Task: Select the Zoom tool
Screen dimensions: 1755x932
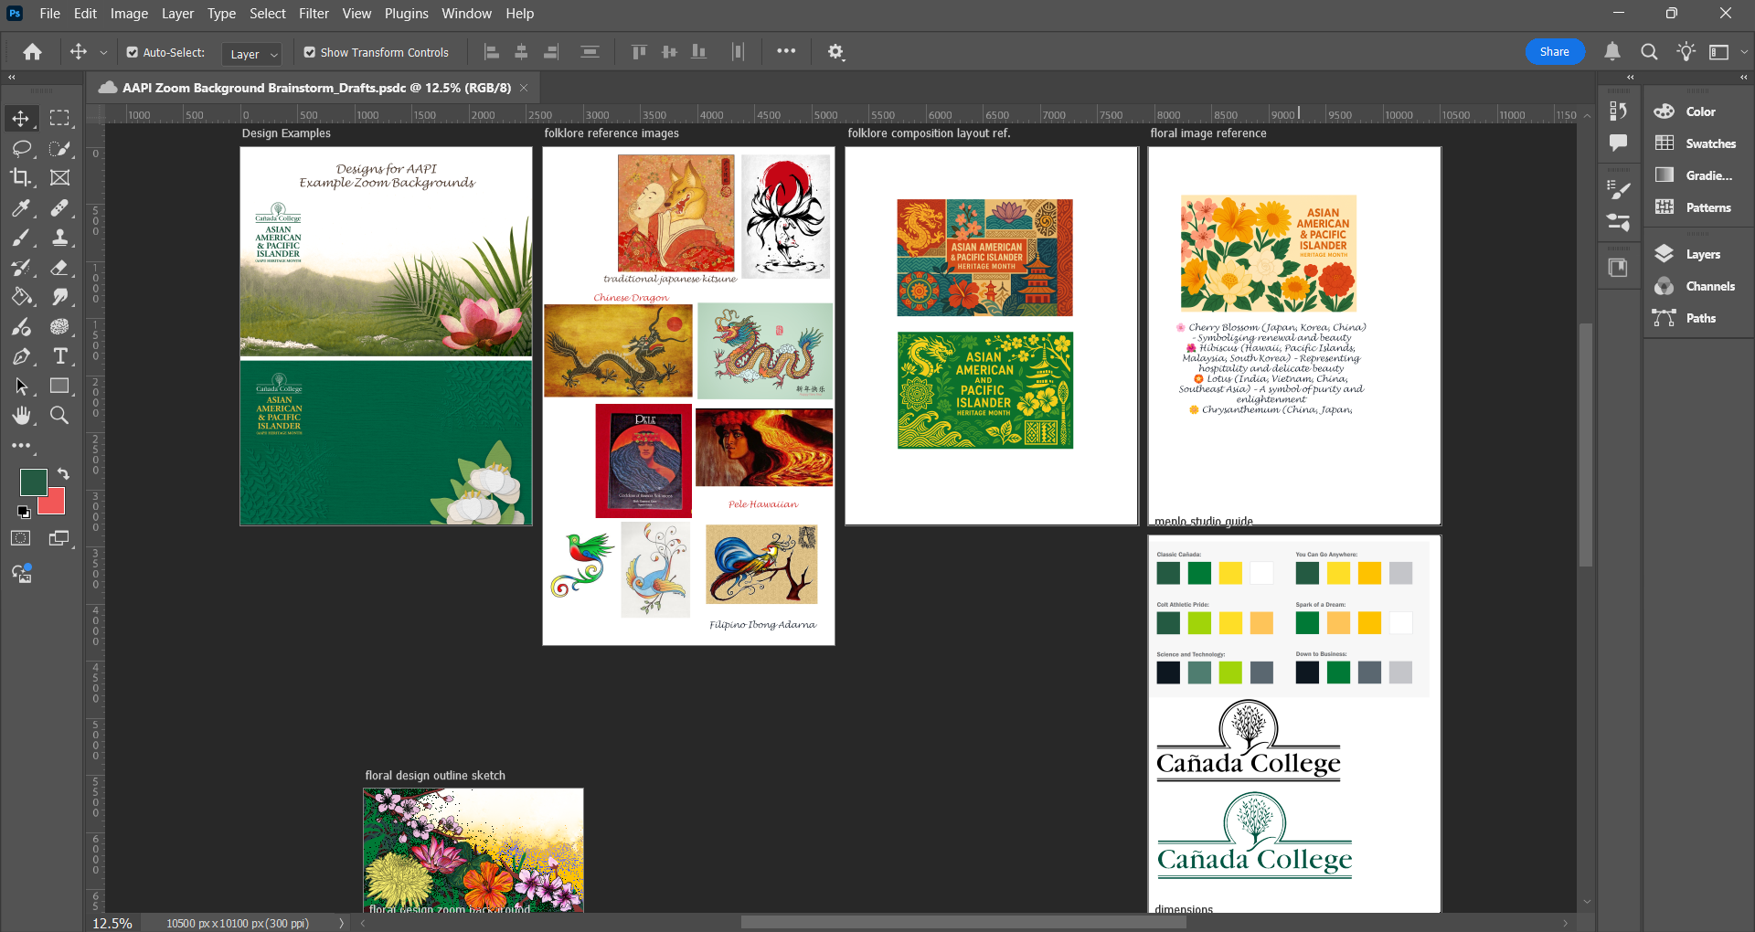Action: (x=59, y=416)
